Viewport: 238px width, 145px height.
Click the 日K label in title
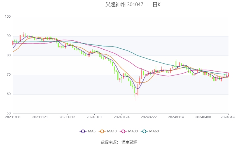tap(157, 4)
